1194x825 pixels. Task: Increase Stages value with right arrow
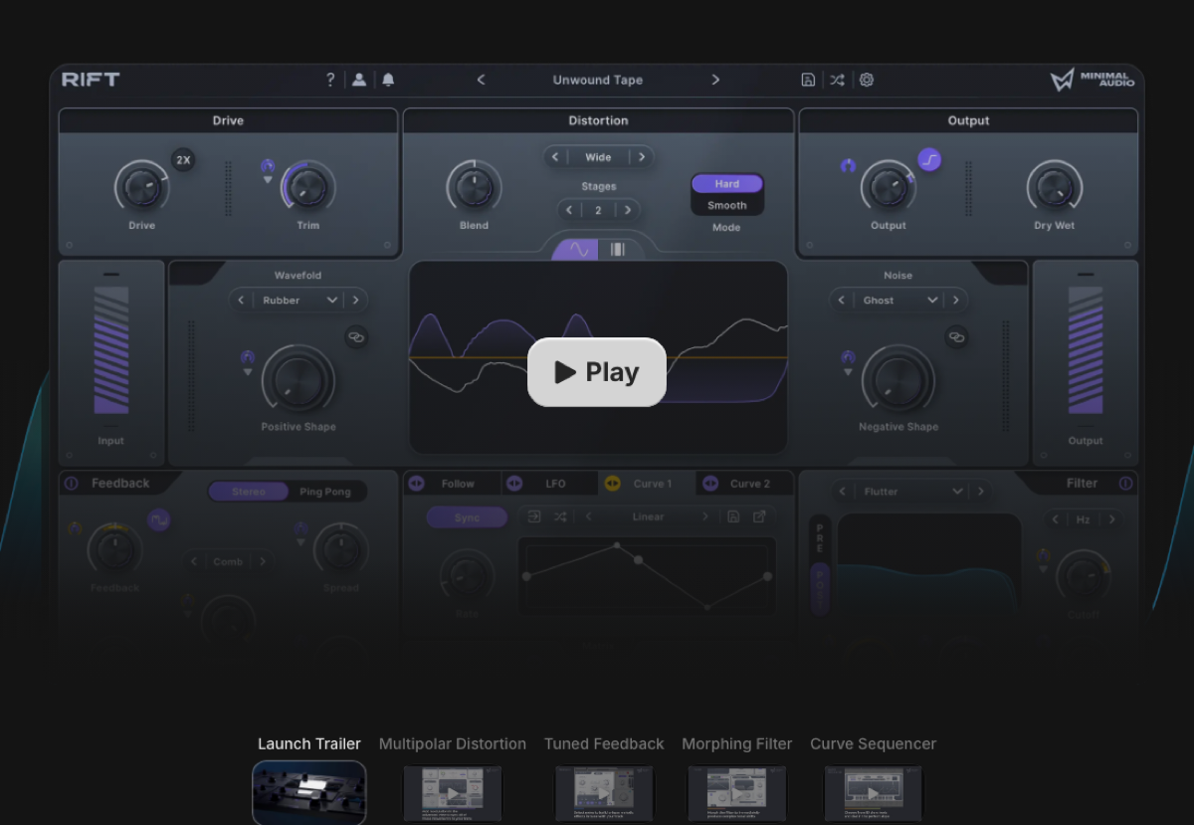tap(627, 210)
